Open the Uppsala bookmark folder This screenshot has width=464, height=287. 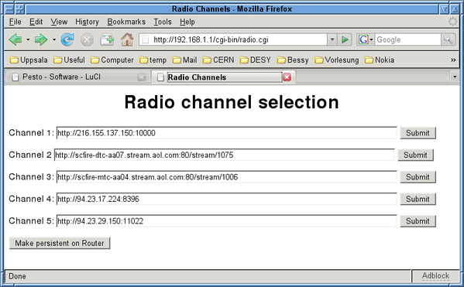tap(29, 60)
